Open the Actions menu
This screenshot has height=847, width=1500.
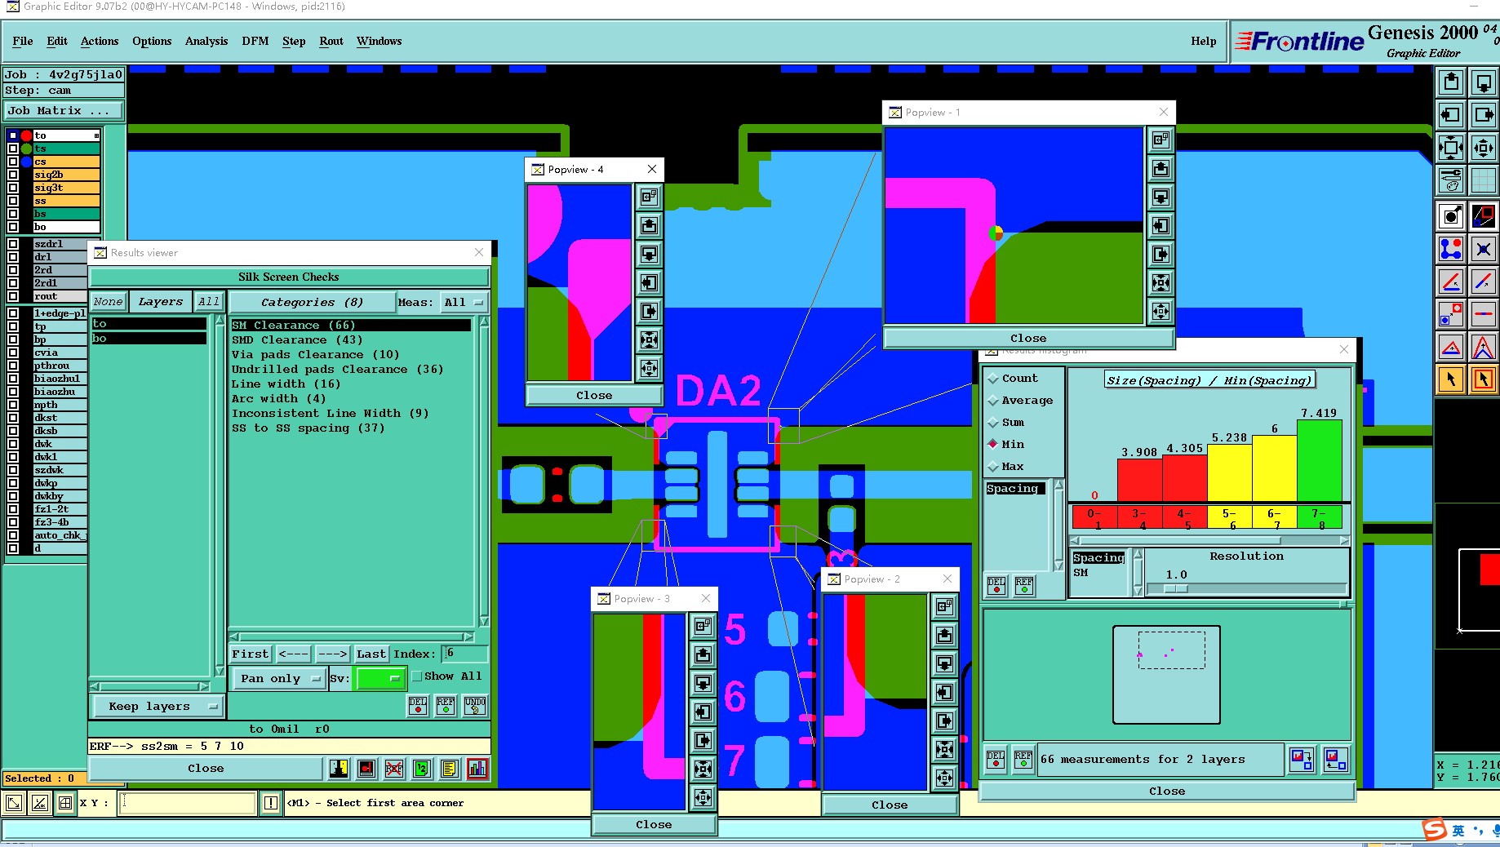pos(100,41)
